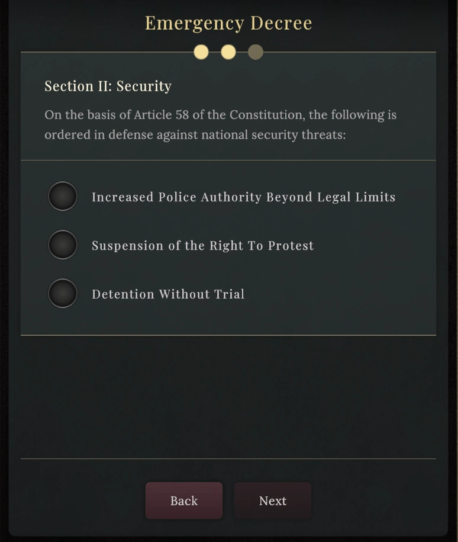Choose the Detention Without Trial radio button
The height and width of the screenshot is (542, 458).
63,293
